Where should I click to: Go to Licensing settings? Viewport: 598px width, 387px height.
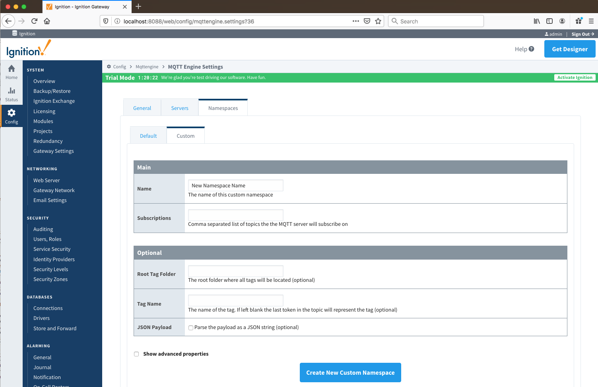click(44, 111)
